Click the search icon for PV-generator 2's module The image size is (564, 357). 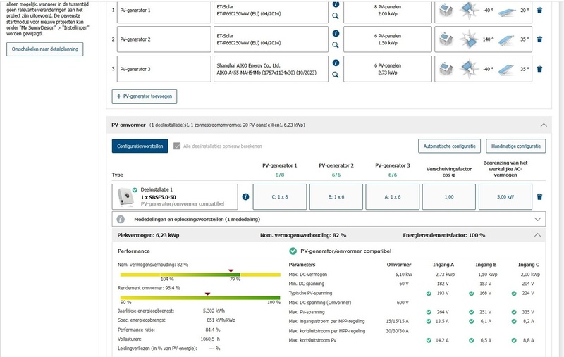pyautogui.click(x=336, y=44)
